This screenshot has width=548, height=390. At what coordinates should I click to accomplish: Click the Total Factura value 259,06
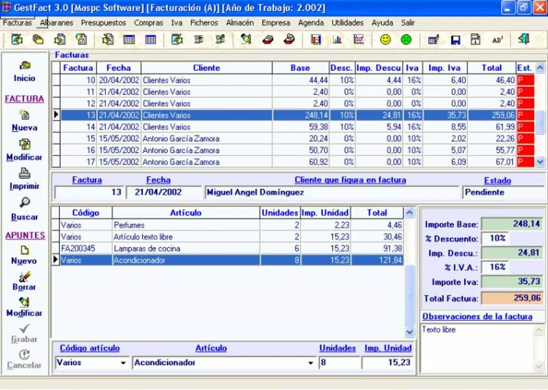point(512,298)
